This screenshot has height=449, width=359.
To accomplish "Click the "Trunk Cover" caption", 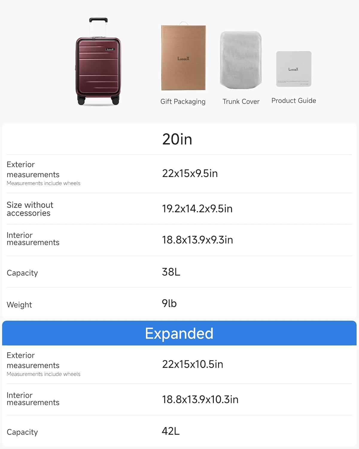I will pos(241,101).
